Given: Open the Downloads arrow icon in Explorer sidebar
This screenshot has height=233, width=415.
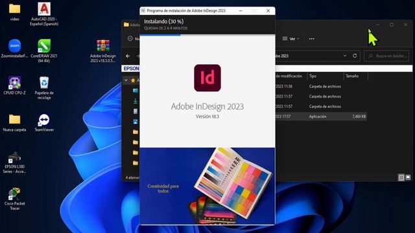Looking at the screenshot, I should (136, 101).
